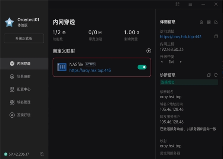Minimize the window
Viewport: 223px width, 159px height.
[x=203, y=4]
